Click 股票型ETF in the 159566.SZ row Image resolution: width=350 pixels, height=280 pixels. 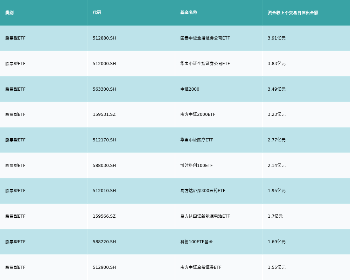[15, 216]
